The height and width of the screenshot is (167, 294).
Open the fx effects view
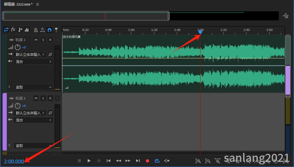coord(13,30)
